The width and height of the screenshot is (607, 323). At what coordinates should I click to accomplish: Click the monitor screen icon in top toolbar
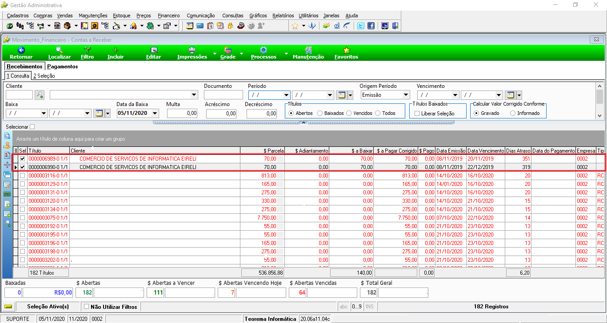385,26
